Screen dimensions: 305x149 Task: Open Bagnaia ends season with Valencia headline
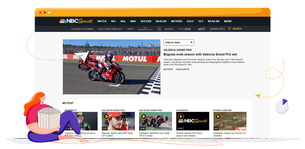(x=200, y=55)
